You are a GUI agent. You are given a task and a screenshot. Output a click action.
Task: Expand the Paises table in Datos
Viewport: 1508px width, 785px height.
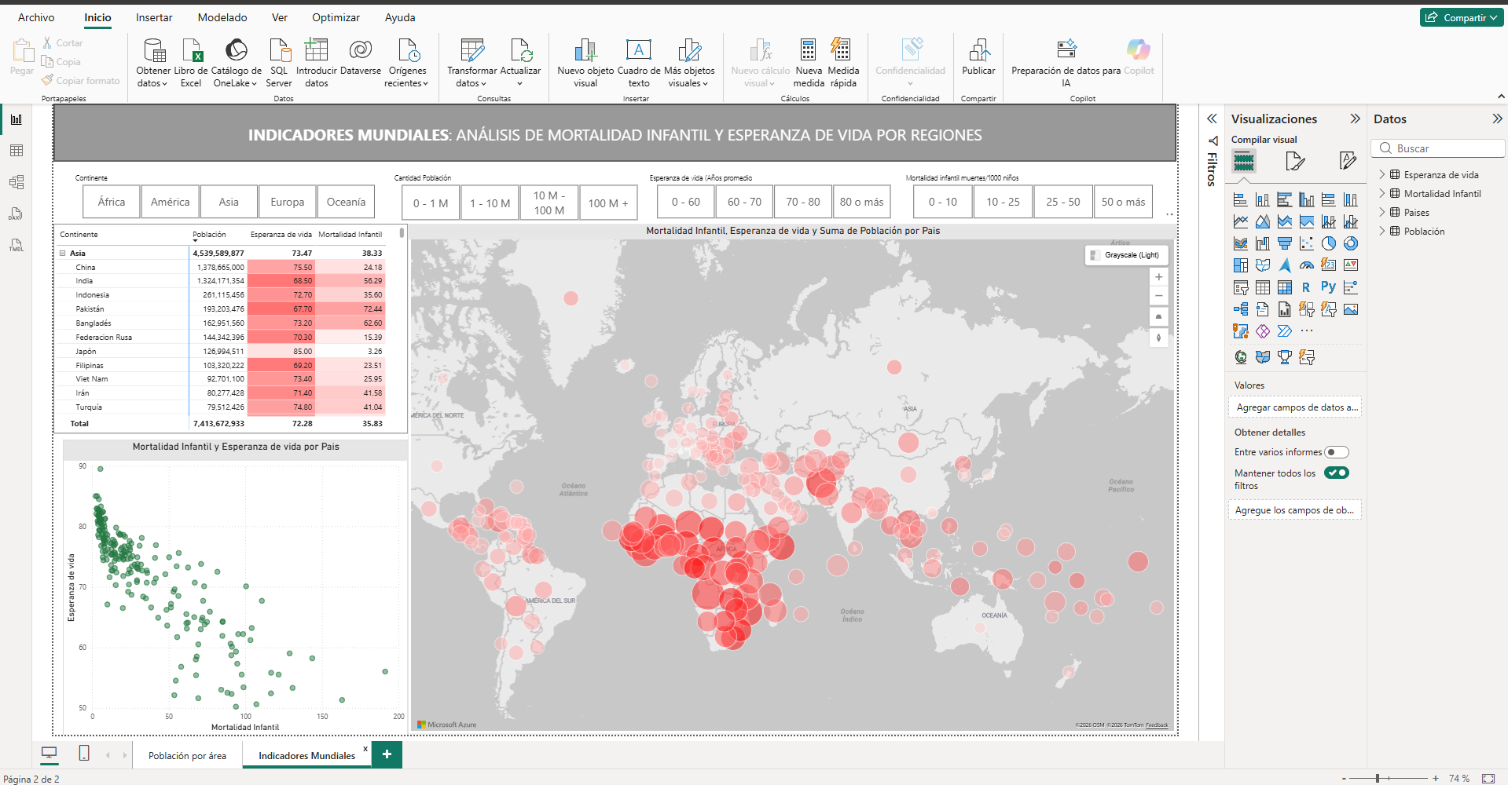pos(1382,213)
